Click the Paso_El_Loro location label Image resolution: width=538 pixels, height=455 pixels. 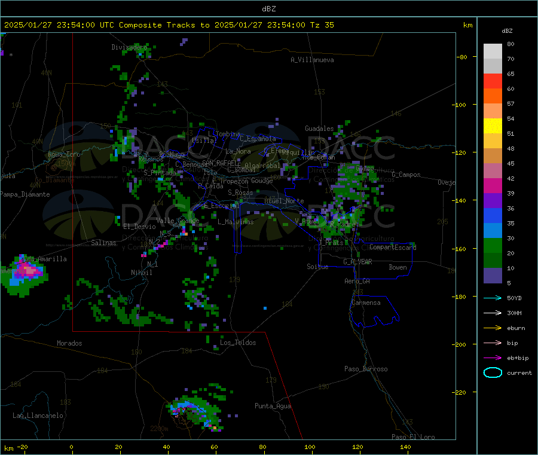pyautogui.click(x=414, y=437)
